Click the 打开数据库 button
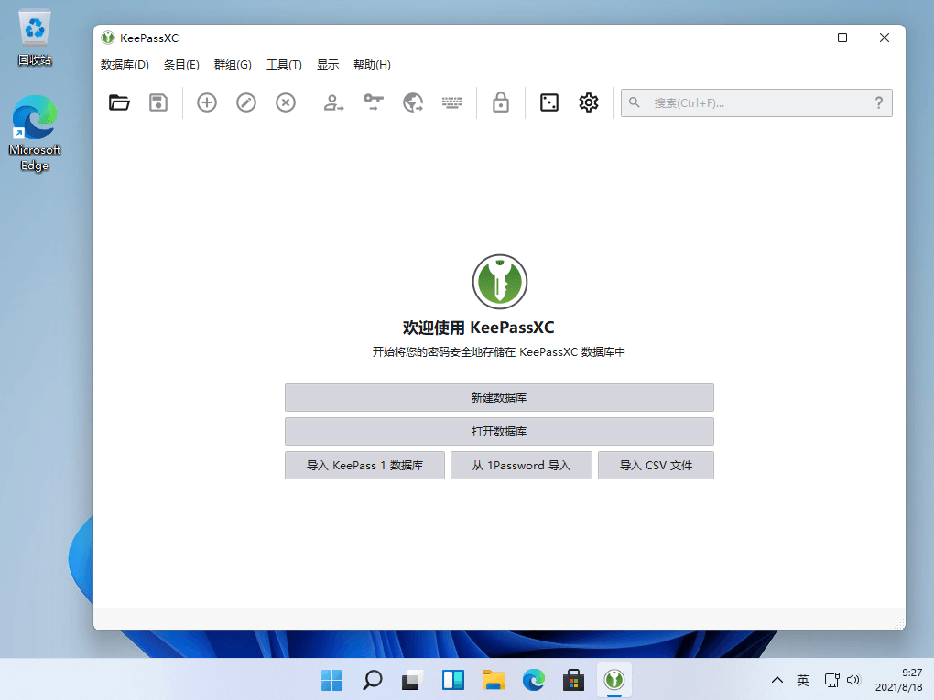The image size is (934, 700). [499, 432]
